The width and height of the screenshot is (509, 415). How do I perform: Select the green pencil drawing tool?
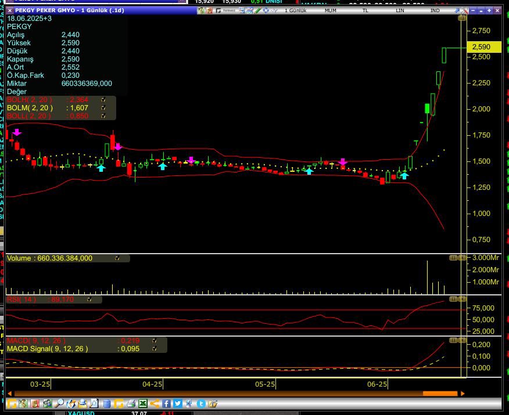pyautogui.click(x=258, y=10)
